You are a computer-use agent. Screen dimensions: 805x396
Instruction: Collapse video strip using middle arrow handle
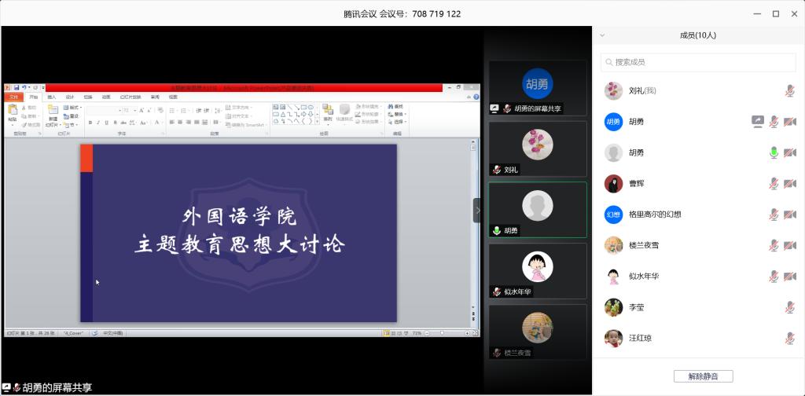(x=476, y=211)
